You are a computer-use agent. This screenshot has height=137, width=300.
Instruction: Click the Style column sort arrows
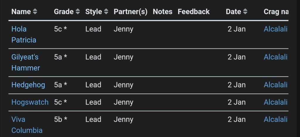(106, 12)
